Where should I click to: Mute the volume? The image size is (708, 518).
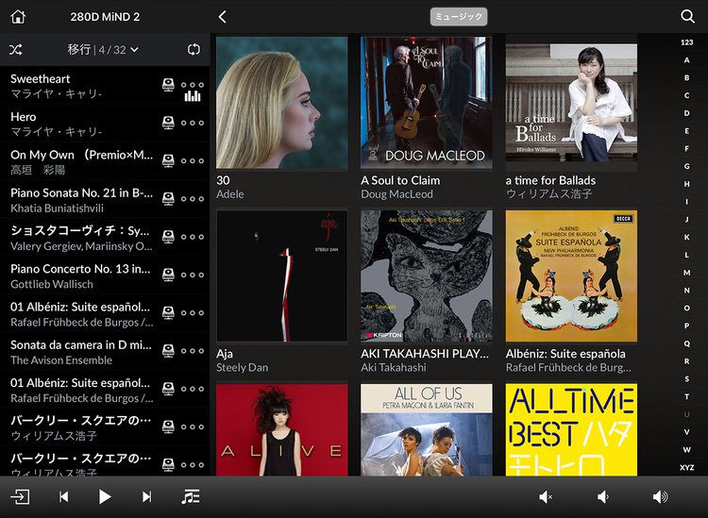pos(545,496)
